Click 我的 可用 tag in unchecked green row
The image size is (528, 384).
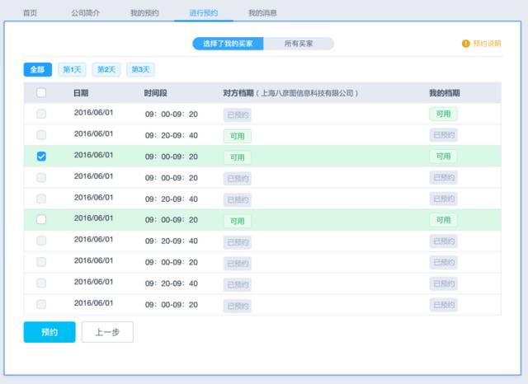click(444, 220)
